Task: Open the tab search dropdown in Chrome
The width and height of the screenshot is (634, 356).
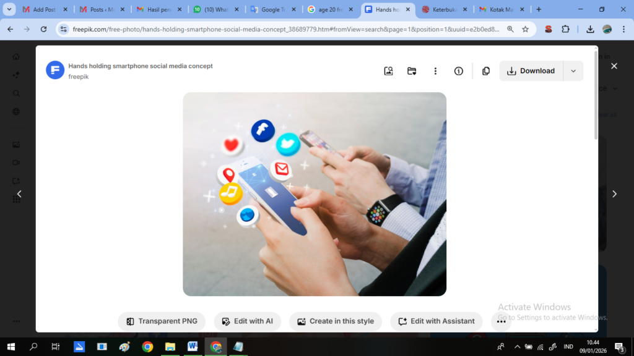Action: (x=9, y=9)
